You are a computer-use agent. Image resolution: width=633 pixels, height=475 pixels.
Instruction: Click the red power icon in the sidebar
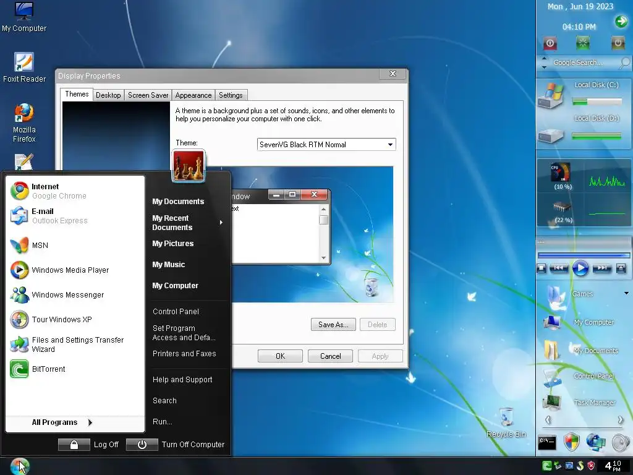pos(550,43)
